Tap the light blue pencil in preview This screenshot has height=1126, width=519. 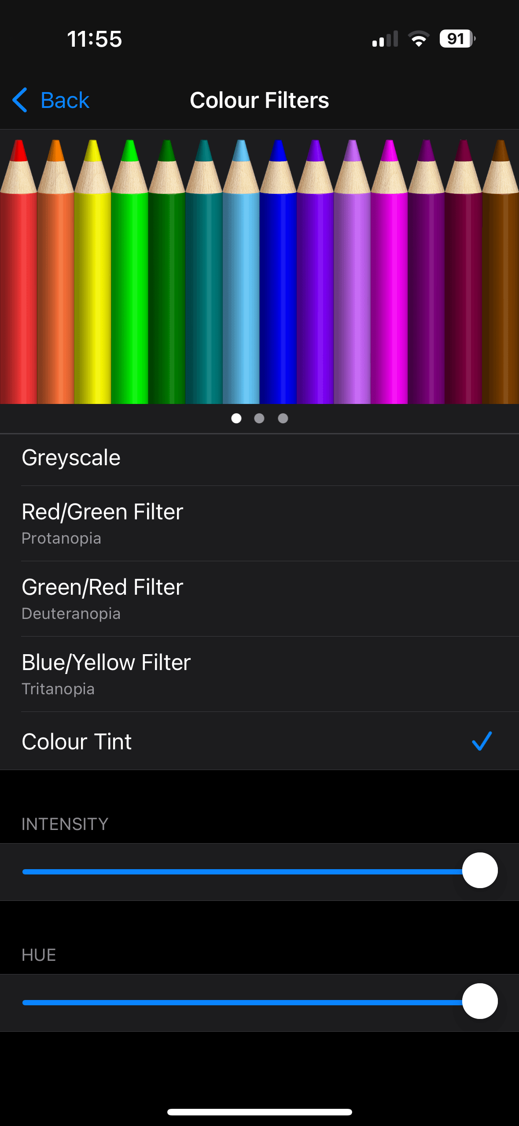click(241, 286)
